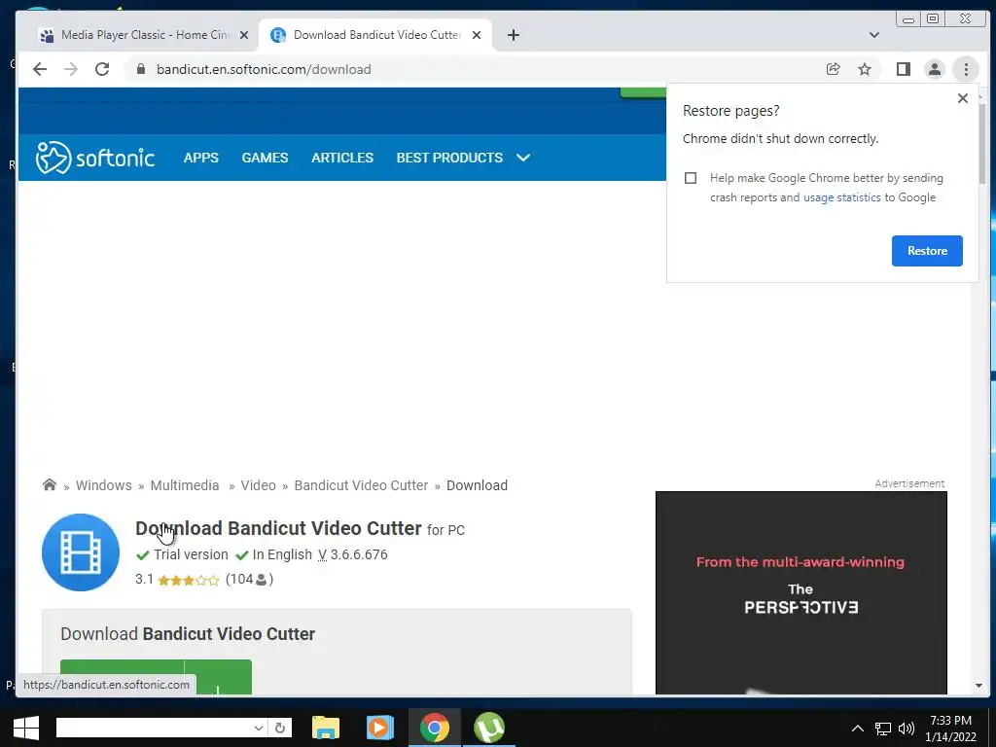Screen dimensions: 996x747
Task: Click the Softonic logo
Action: pyautogui.click(x=95, y=158)
